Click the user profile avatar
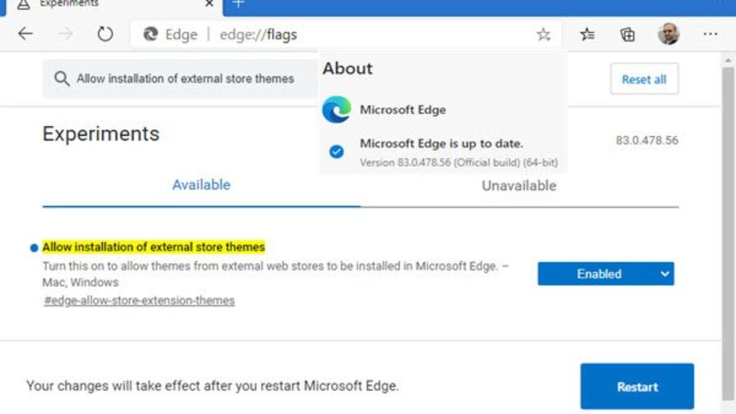Viewport: 736px width, 414px height. click(x=669, y=34)
